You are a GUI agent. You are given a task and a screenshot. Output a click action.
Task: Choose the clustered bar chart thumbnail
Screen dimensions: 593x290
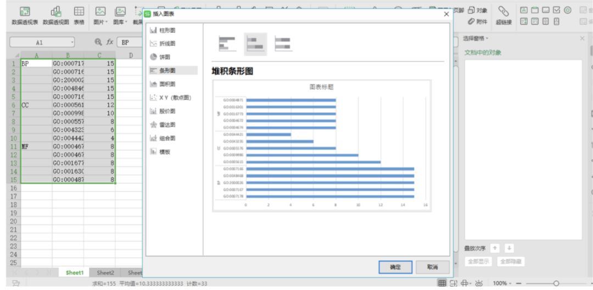tap(227, 44)
